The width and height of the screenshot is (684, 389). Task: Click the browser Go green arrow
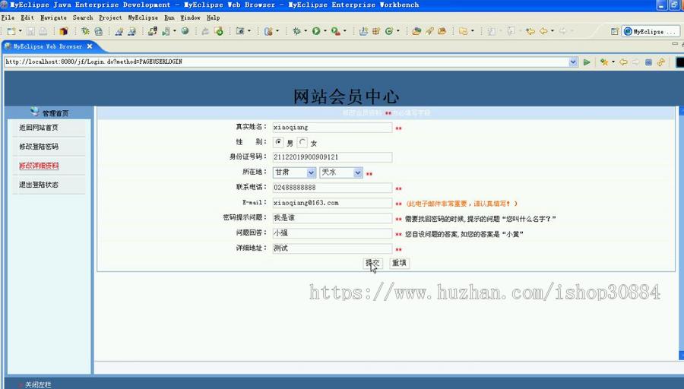pyautogui.click(x=587, y=62)
